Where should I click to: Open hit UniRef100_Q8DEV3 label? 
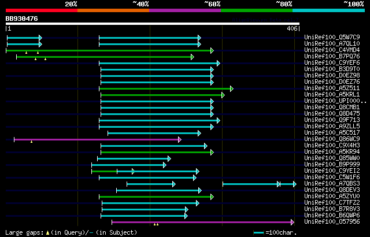332,190
